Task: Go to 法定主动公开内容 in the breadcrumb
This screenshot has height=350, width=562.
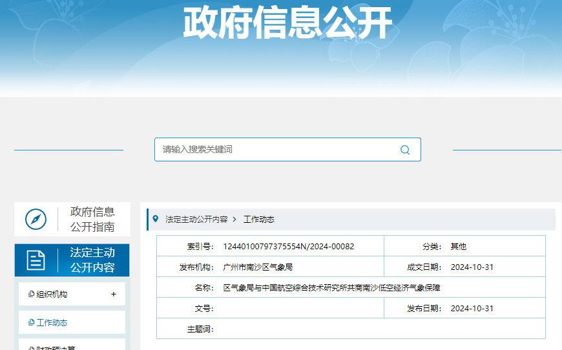Action: (196, 220)
